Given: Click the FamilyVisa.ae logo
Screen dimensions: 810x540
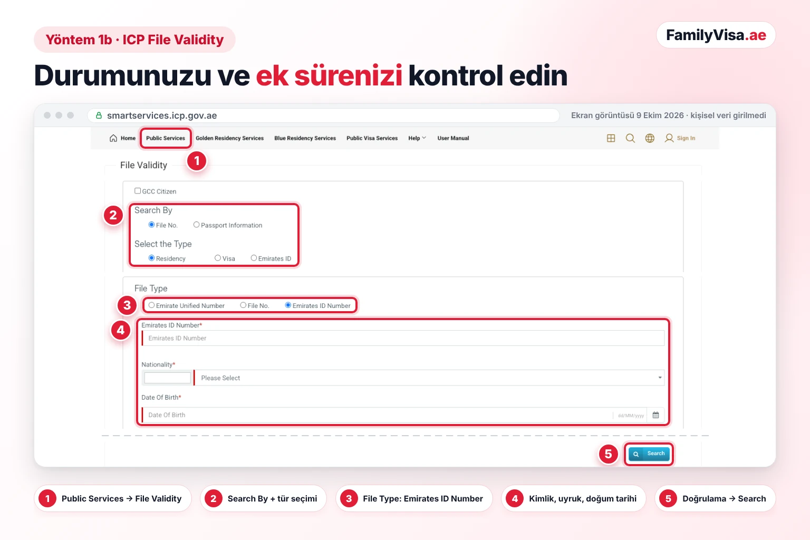Looking at the screenshot, I should (716, 35).
